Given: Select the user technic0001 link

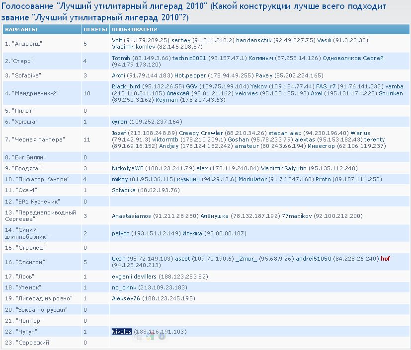Looking at the screenshot, I should click(189, 58).
